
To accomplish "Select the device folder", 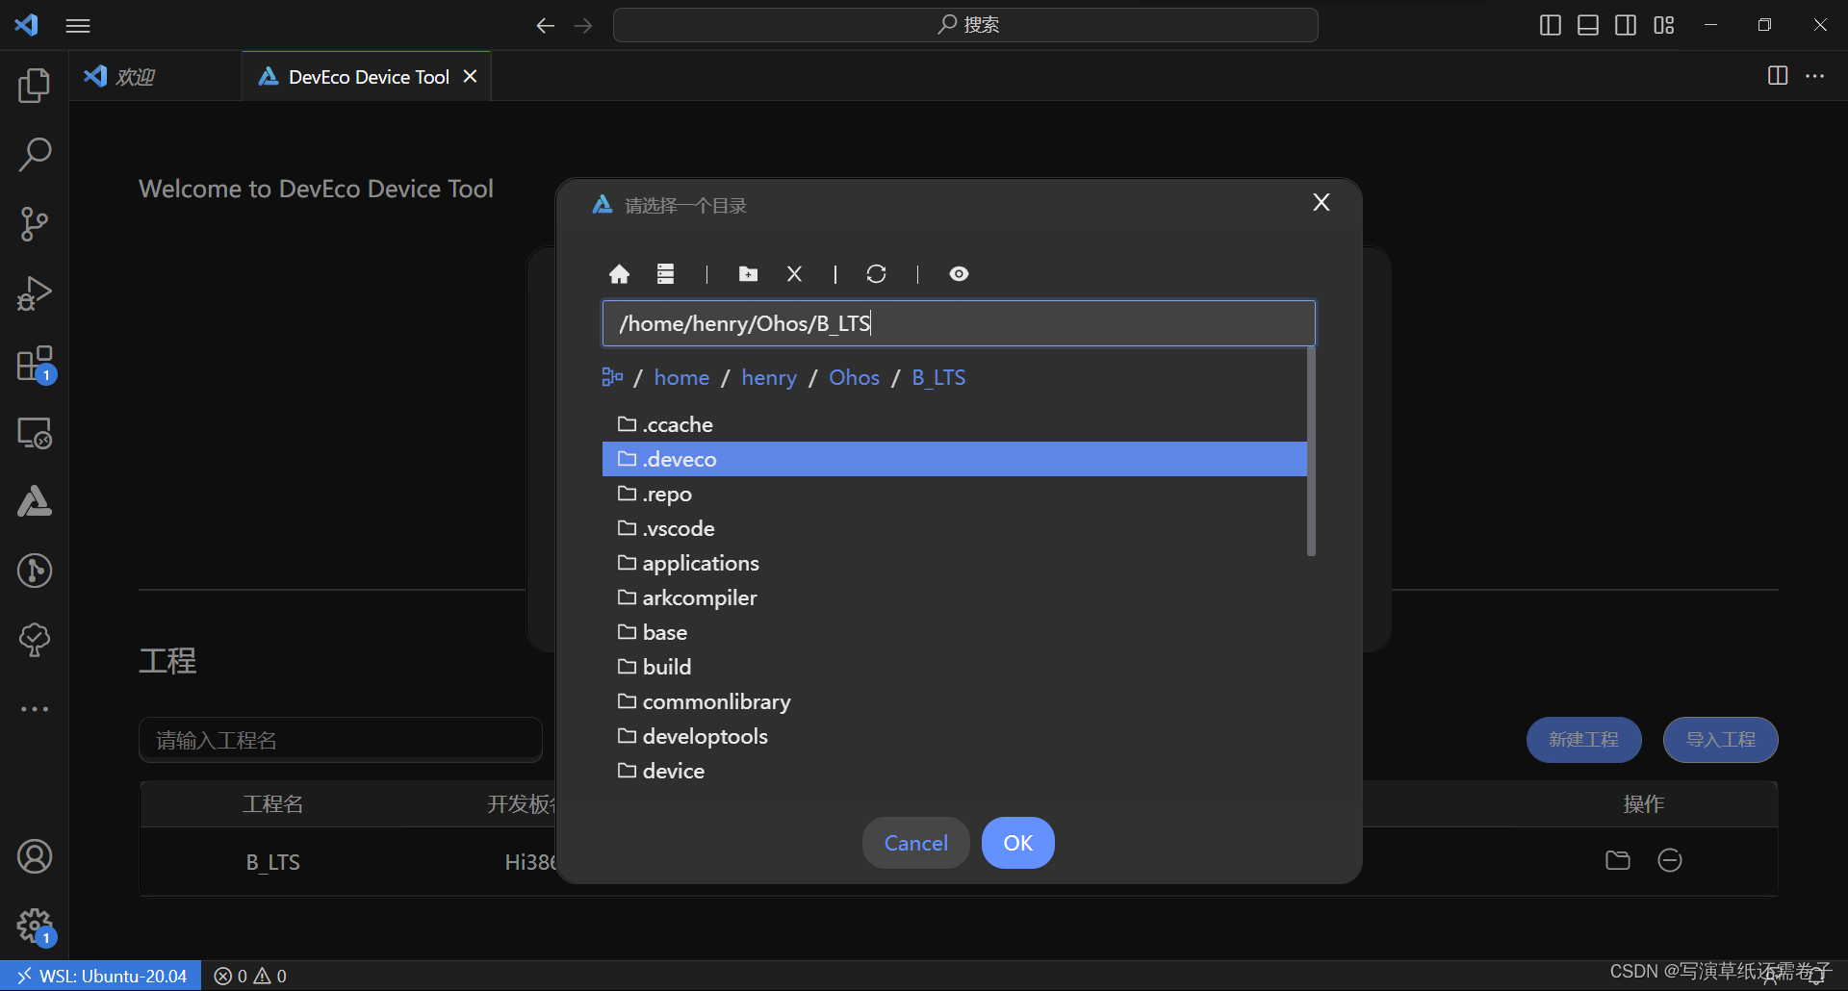I will click(x=955, y=771).
